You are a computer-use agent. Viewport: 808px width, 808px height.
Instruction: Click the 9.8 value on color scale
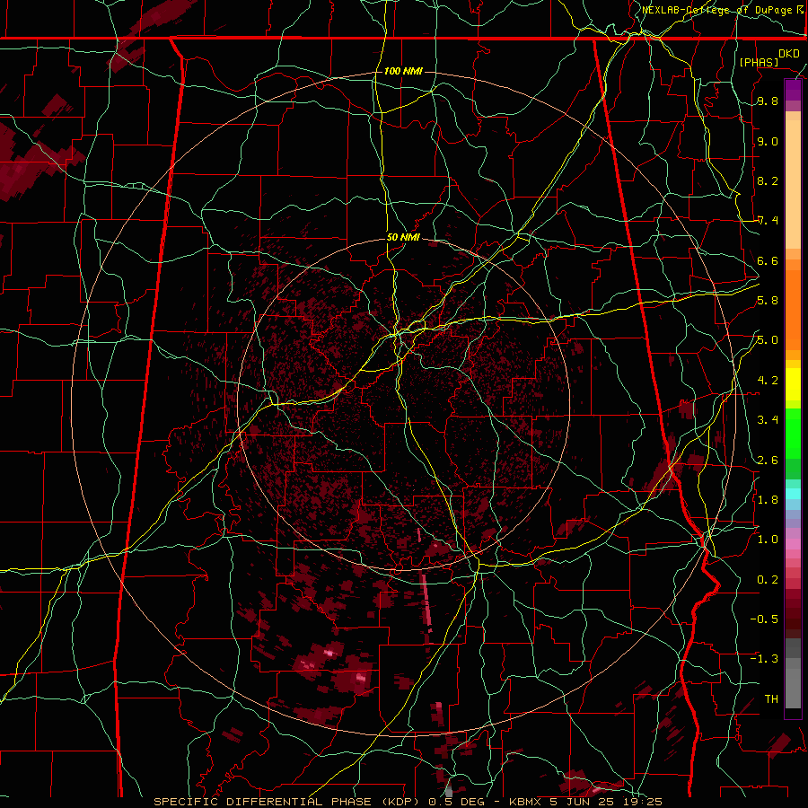click(768, 101)
